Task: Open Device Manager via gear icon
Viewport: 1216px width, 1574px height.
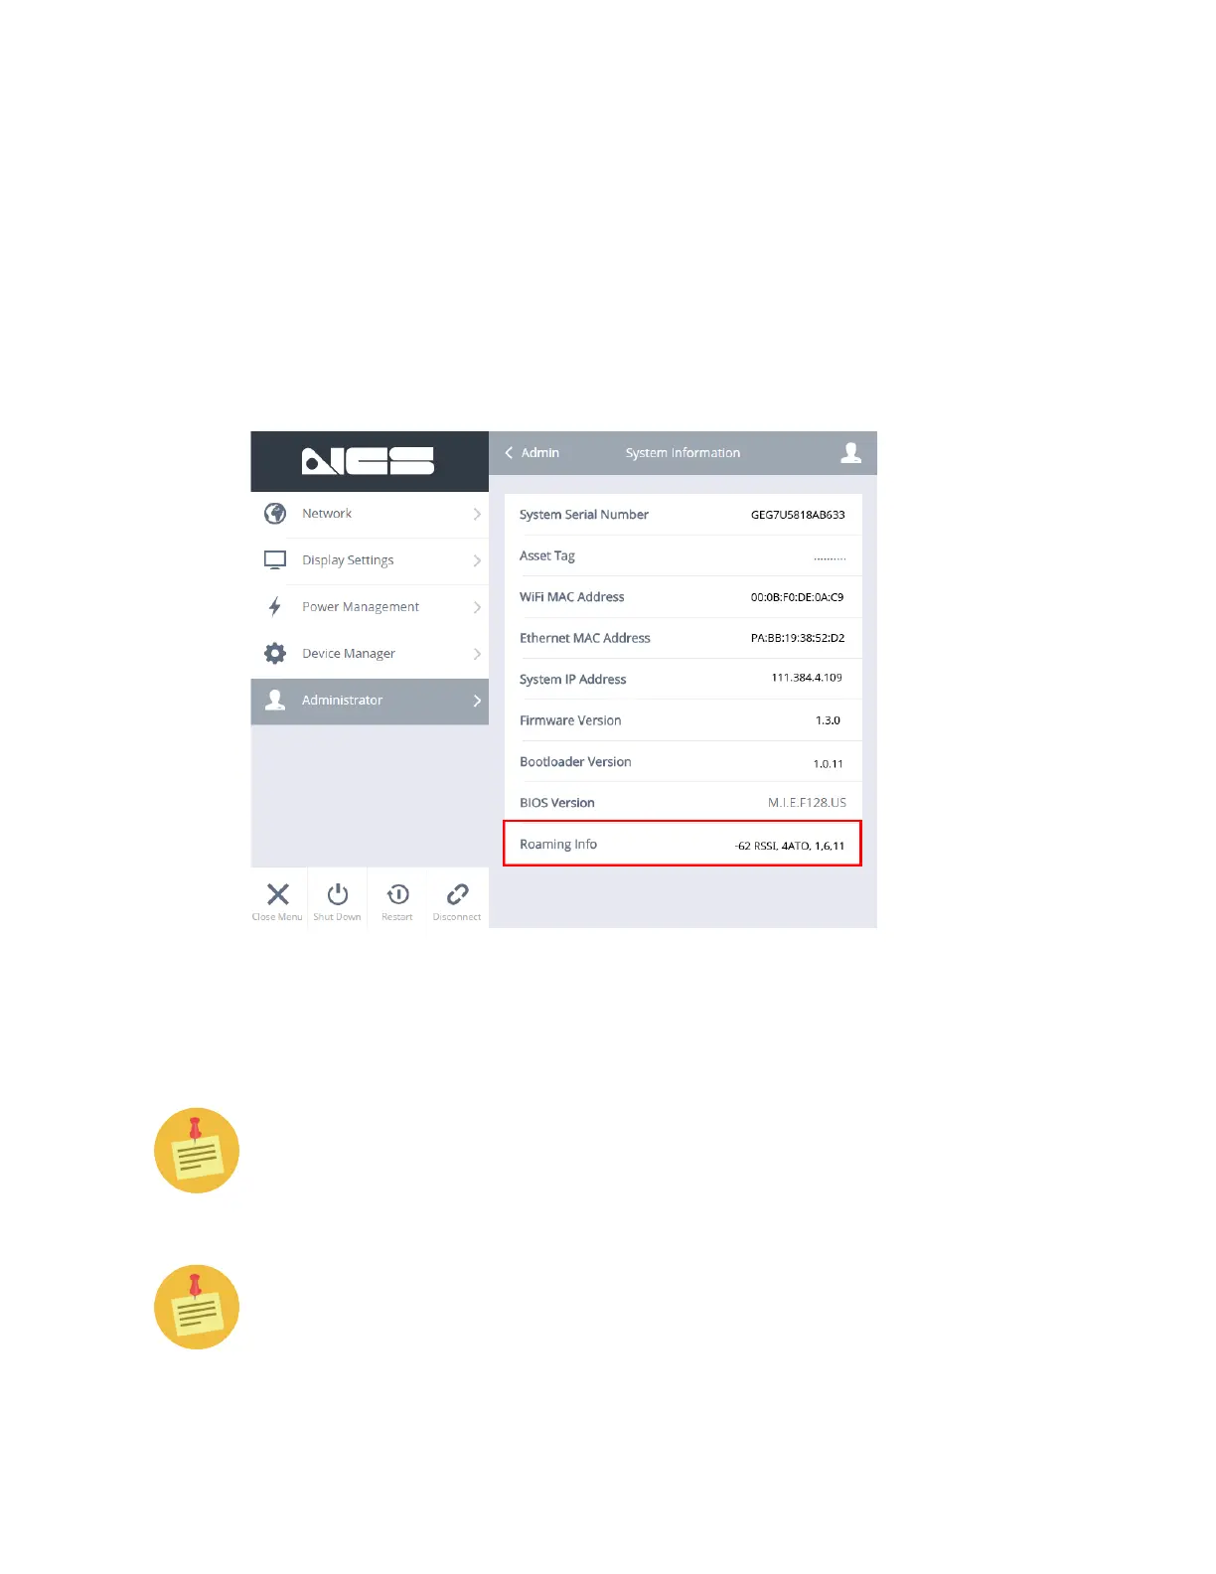Action: click(x=275, y=653)
